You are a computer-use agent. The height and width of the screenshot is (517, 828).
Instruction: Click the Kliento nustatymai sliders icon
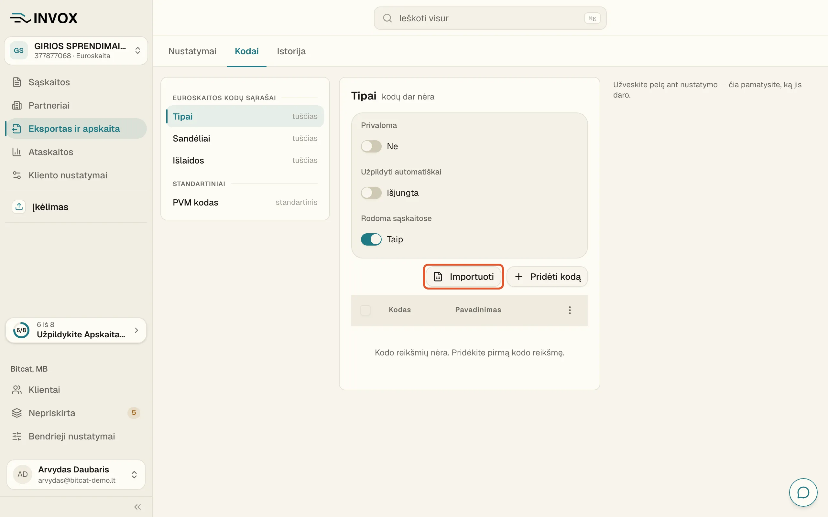click(x=17, y=175)
